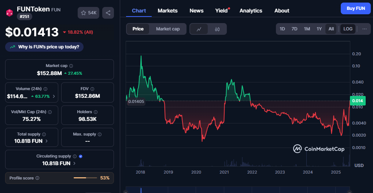Image resolution: width=373 pixels, height=193 pixels.
Task: Click the Buy FUN button
Action: coord(356,8)
